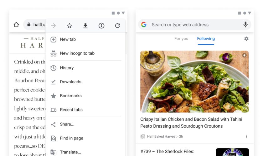
Task: Open Bookmarks from the menu
Action: tap(85, 96)
